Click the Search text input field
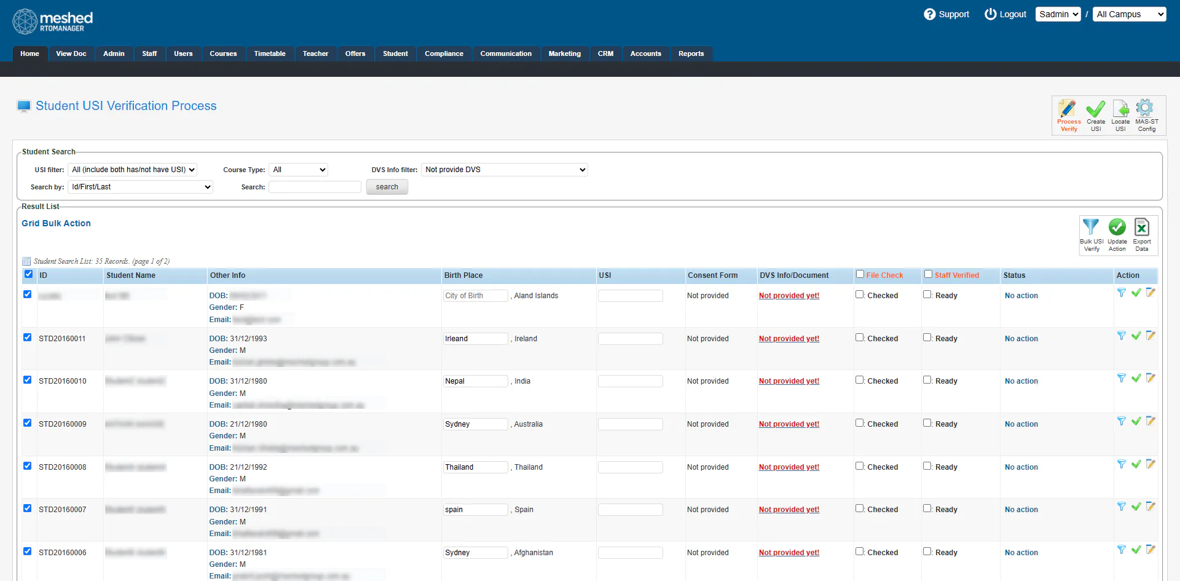 click(315, 187)
